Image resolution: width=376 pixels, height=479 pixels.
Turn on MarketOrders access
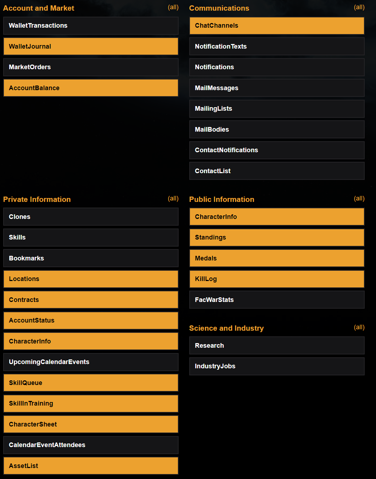[91, 67]
